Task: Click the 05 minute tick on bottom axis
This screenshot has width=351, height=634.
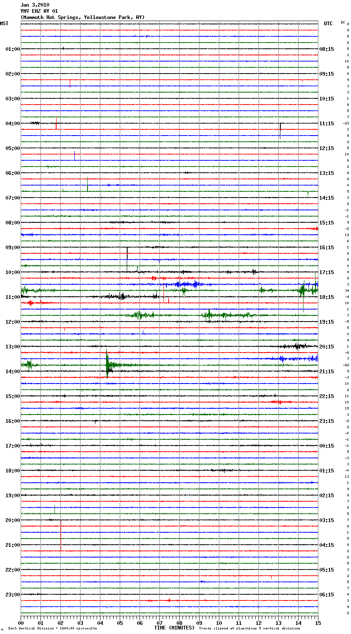Action: click(x=120, y=623)
